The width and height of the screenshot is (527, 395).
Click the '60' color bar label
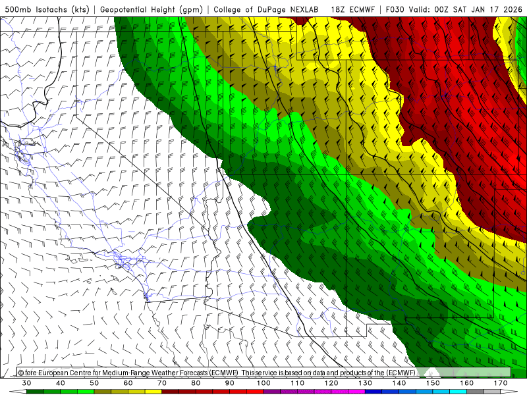pos(128,383)
